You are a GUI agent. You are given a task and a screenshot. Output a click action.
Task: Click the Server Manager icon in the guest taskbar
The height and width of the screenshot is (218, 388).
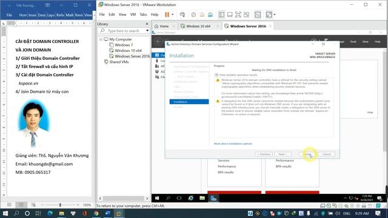pyautogui.click(x=213, y=198)
